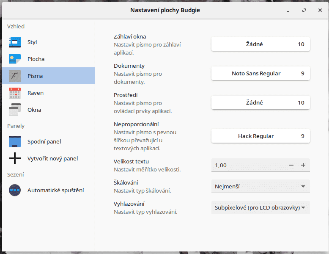
Task: Maximize the Budgie settings window
Action: click(x=304, y=10)
